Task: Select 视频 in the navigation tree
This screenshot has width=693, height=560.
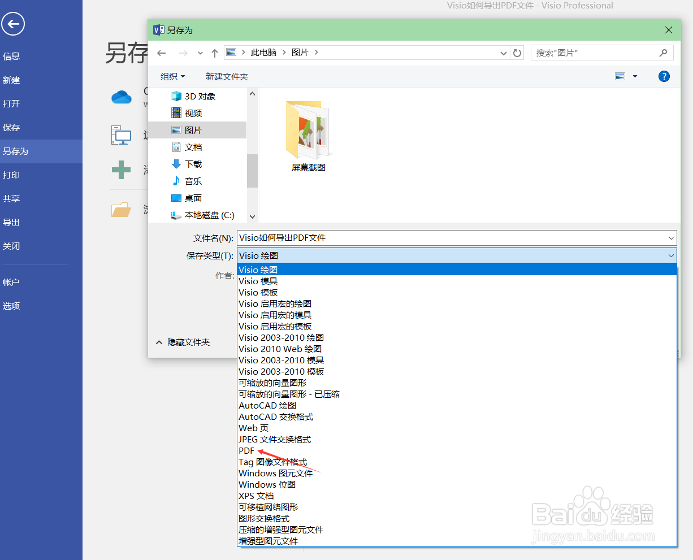Action: pos(187,114)
